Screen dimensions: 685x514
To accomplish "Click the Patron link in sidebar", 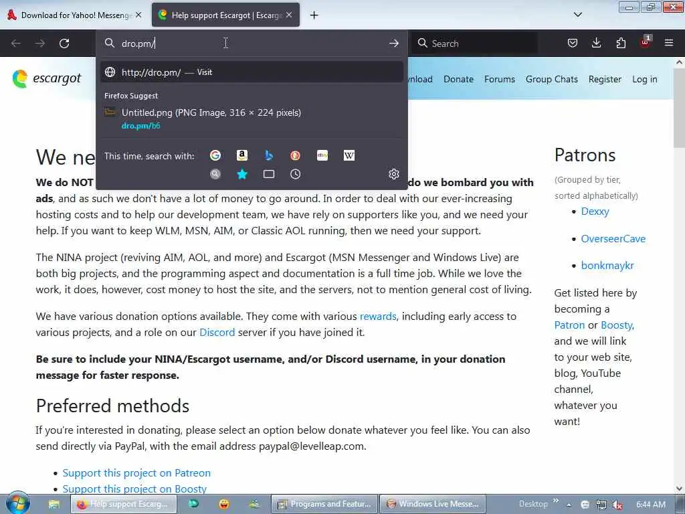I will (569, 325).
